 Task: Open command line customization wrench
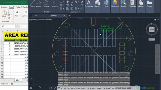pyautogui.click(x=55, y=88)
